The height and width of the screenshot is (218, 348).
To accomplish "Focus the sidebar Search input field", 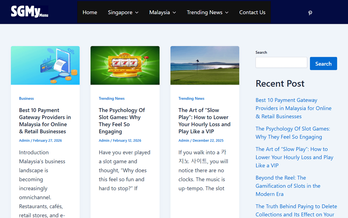I will point(281,63).
